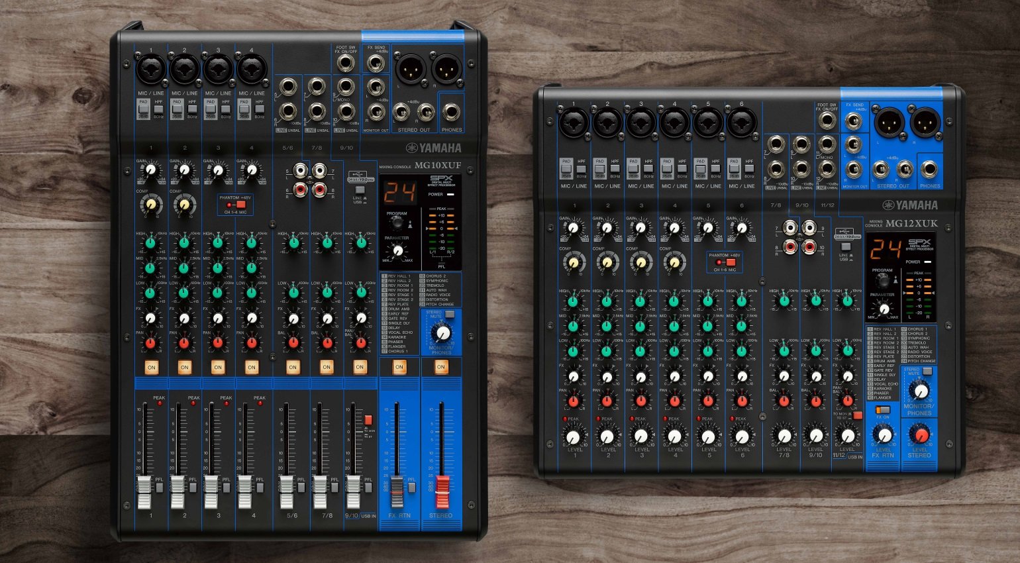
Task: Select the channel 2 PAN knob on MG10XUF
Action: tap(184, 343)
